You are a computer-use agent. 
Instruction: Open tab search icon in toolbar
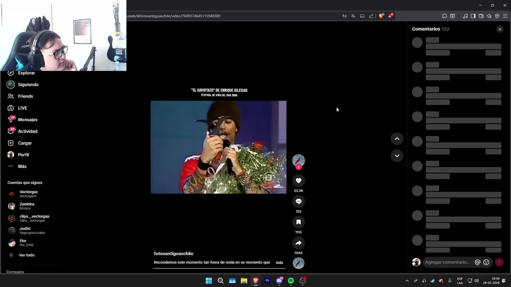coord(452,16)
